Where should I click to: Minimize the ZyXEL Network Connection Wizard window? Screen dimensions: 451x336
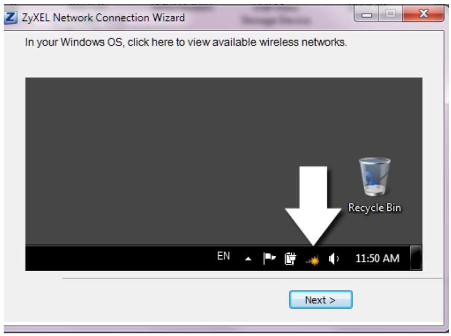click(367, 14)
